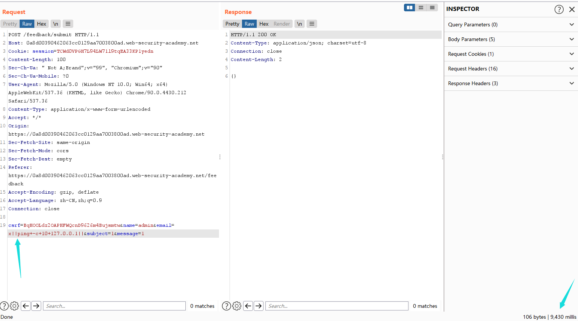Click the ping payload line in request body
The height and width of the screenshot is (321, 578).
pyautogui.click(x=76, y=234)
